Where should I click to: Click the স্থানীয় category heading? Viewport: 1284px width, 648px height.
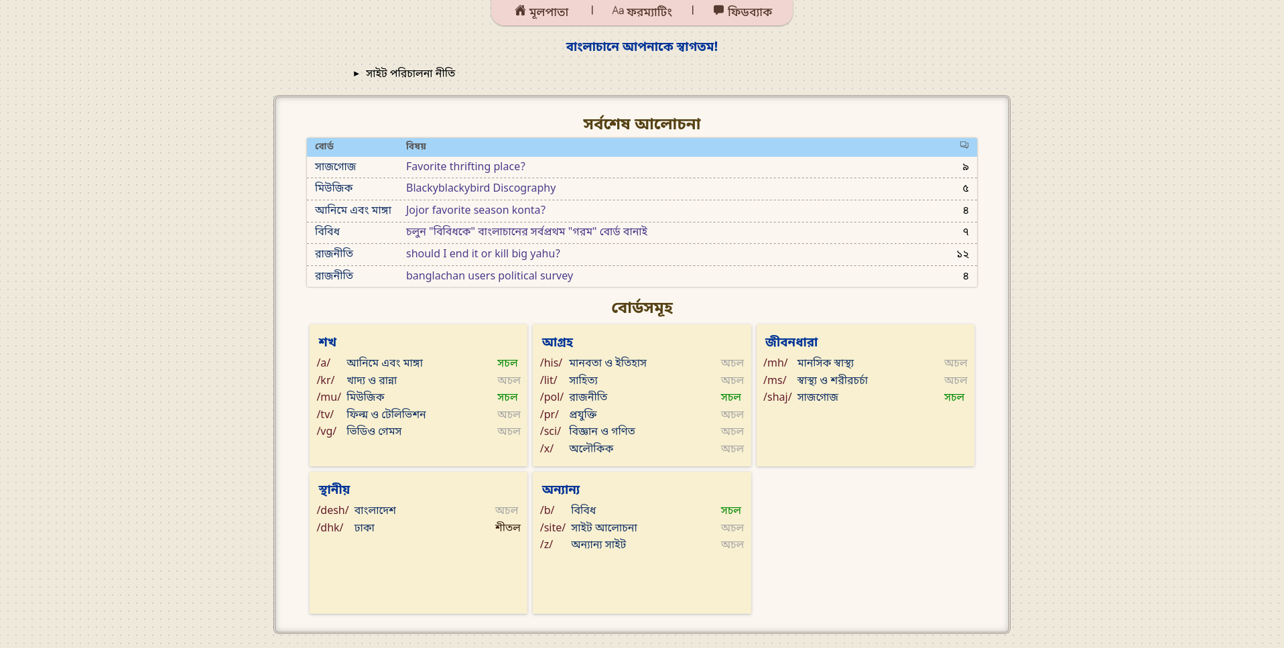334,489
